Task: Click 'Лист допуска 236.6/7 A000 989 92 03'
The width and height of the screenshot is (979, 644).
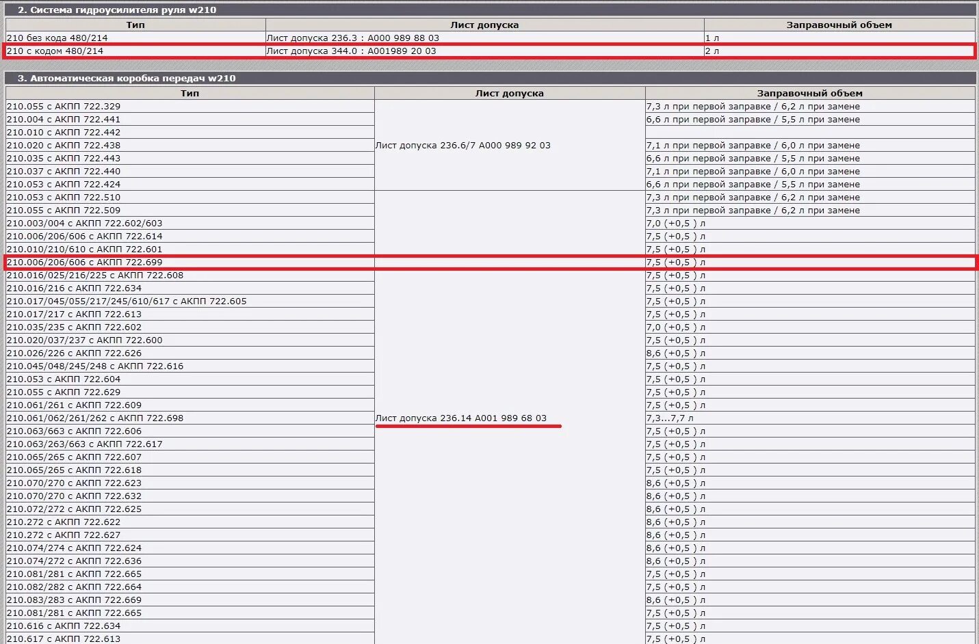Action: coord(463,145)
